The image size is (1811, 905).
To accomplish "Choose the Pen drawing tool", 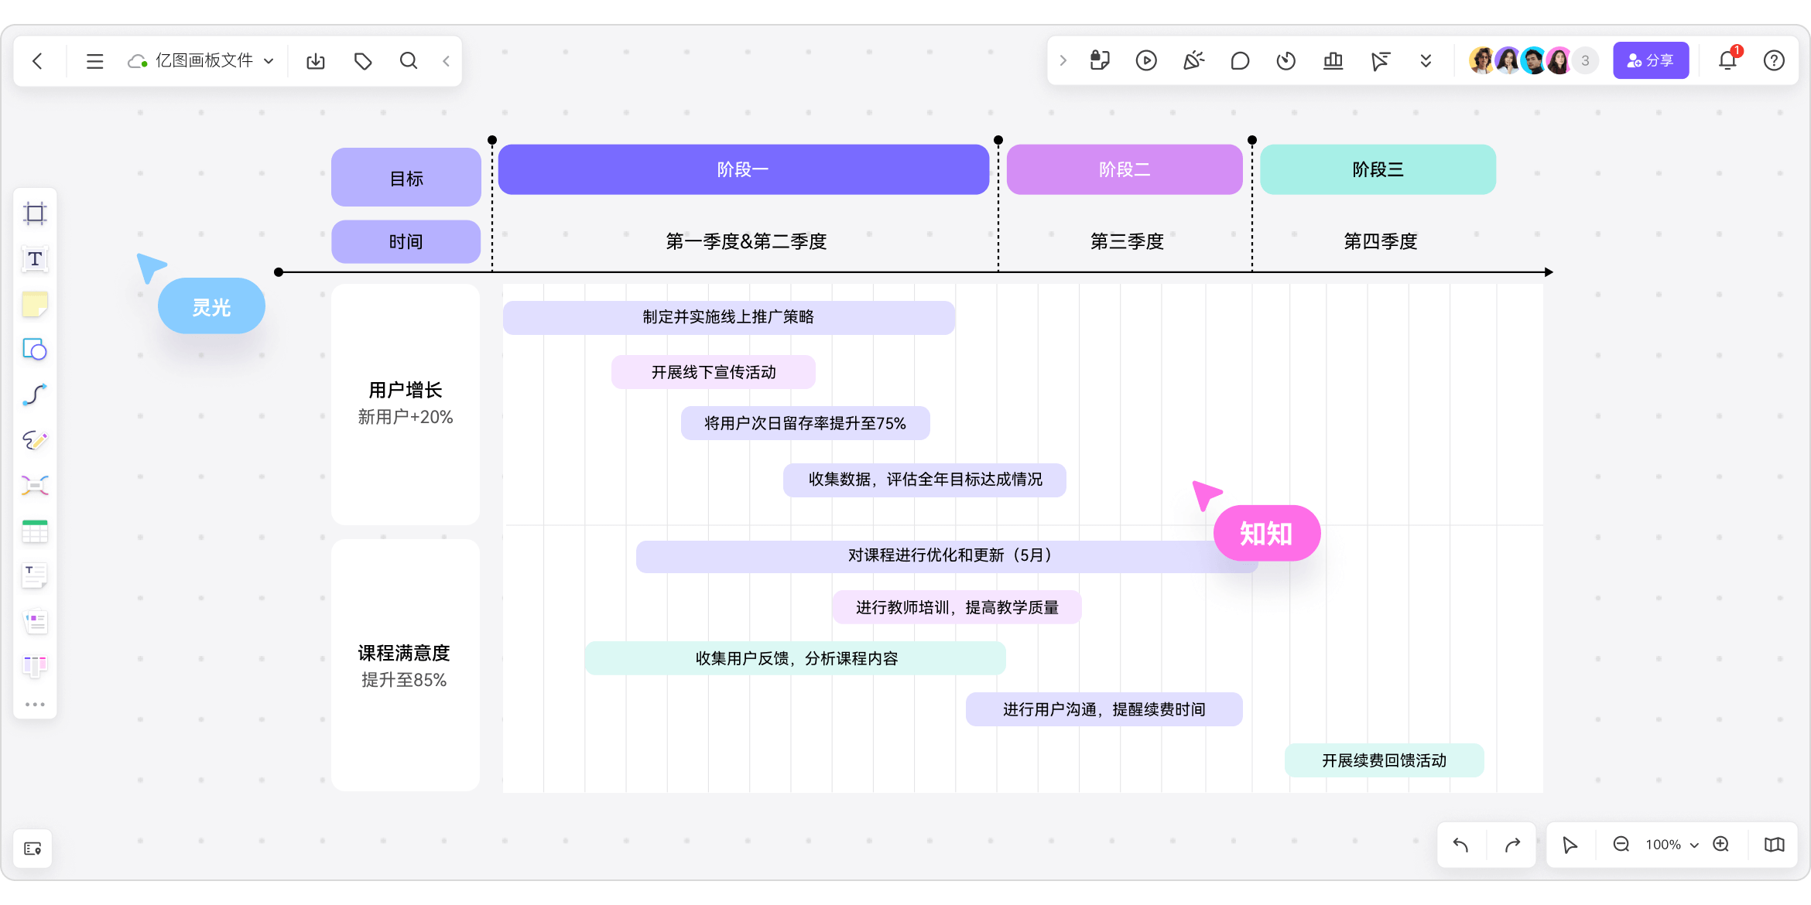I will [x=35, y=440].
